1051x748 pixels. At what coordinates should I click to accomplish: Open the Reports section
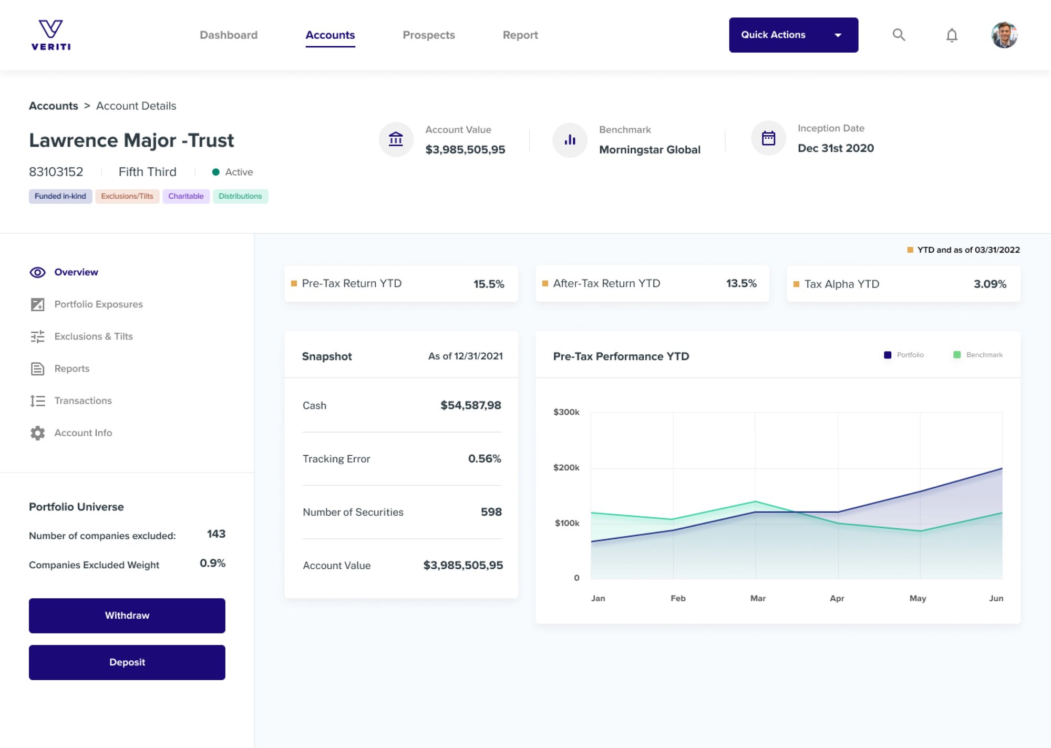coord(71,368)
